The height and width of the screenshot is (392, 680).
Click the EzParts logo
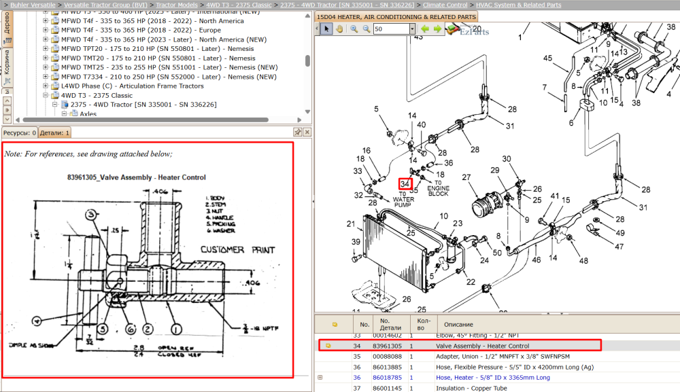point(468,31)
